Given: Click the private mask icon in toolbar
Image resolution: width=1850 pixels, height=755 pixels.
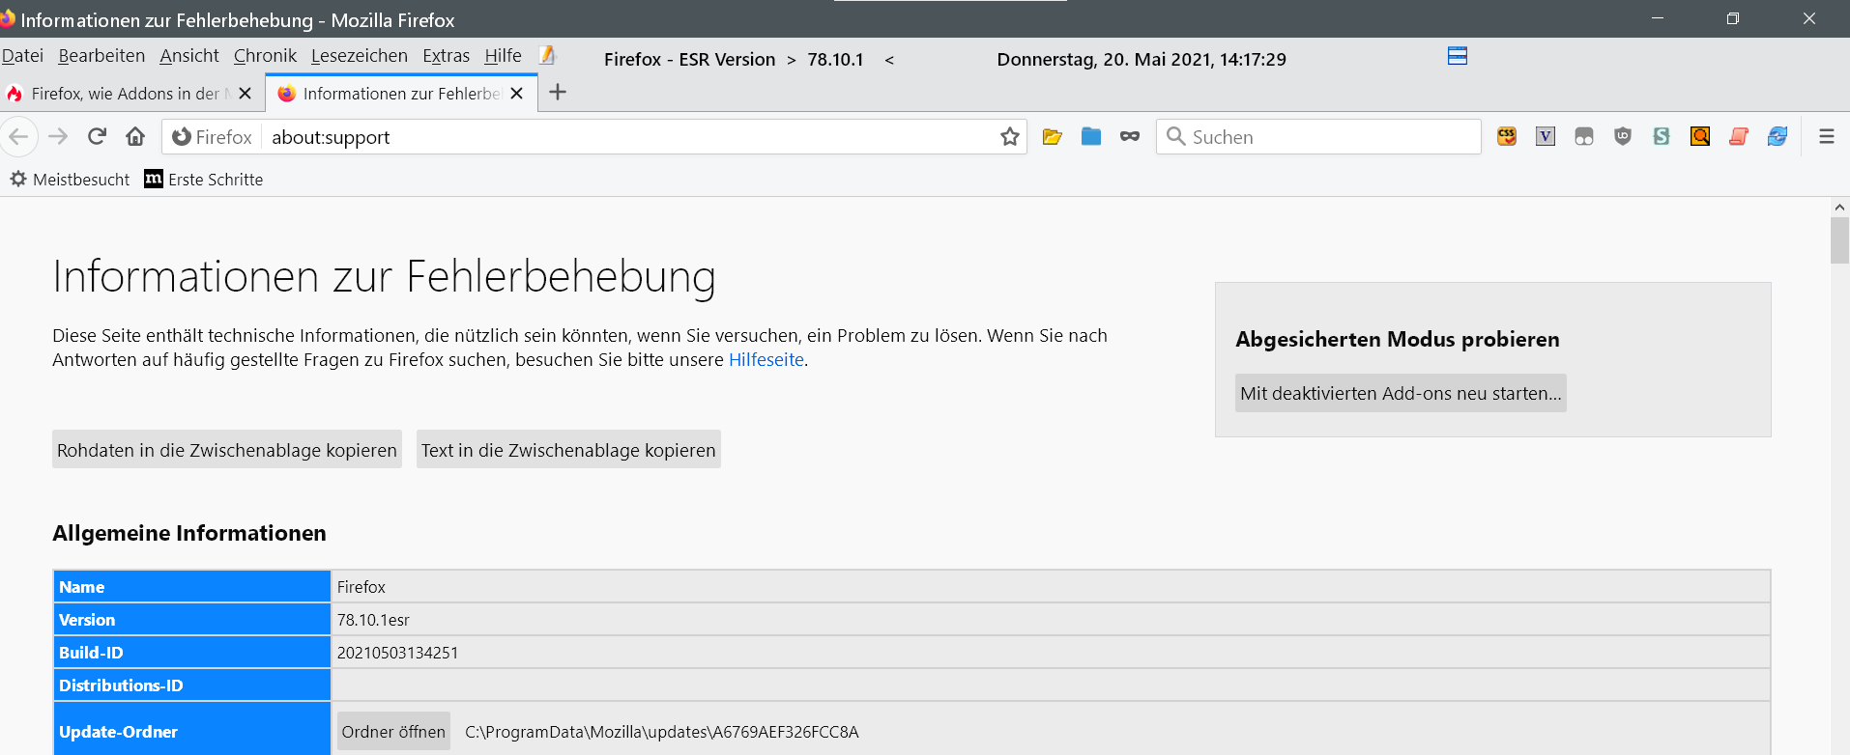Looking at the screenshot, I should point(1130,137).
